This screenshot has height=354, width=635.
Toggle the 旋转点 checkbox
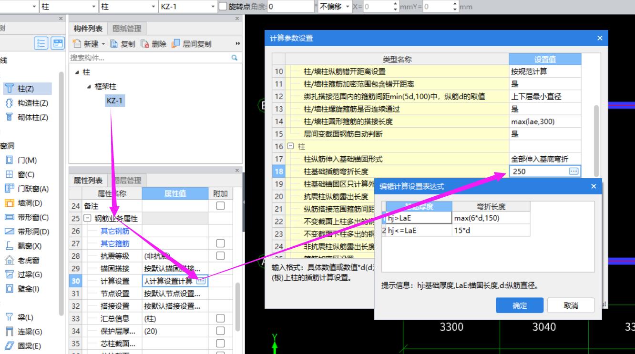click(x=223, y=6)
